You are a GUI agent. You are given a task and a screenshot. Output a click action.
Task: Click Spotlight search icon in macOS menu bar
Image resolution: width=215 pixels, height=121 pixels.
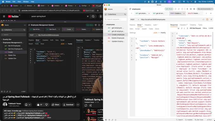click(x=188, y=2)
